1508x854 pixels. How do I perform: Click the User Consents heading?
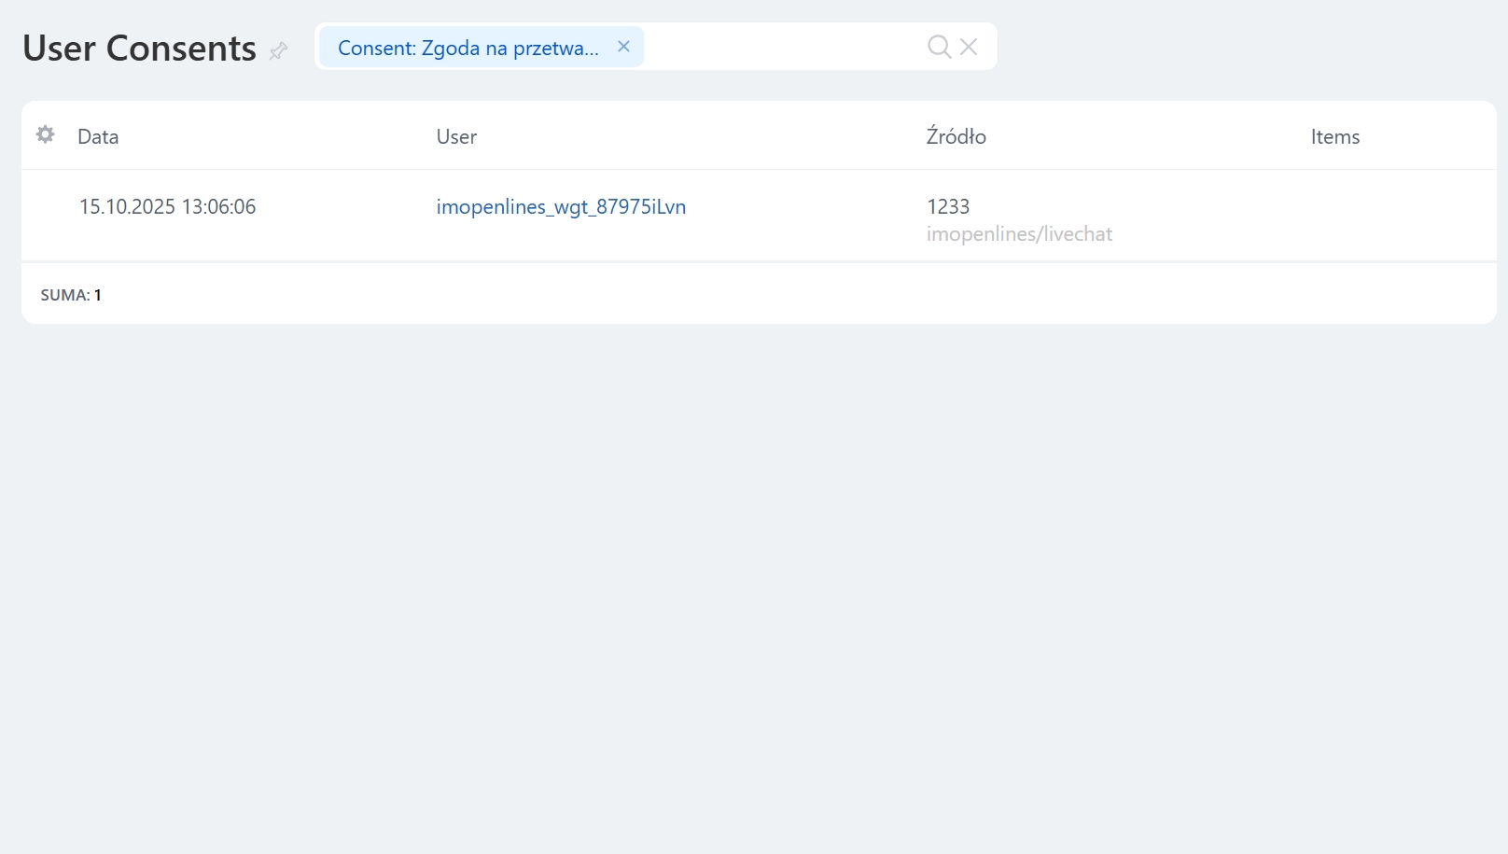pyautogui.click(x=139, y=49)
